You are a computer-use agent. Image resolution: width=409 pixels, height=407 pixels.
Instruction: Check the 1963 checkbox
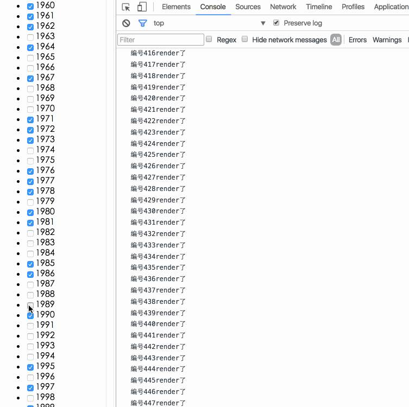tap(30, 37)
